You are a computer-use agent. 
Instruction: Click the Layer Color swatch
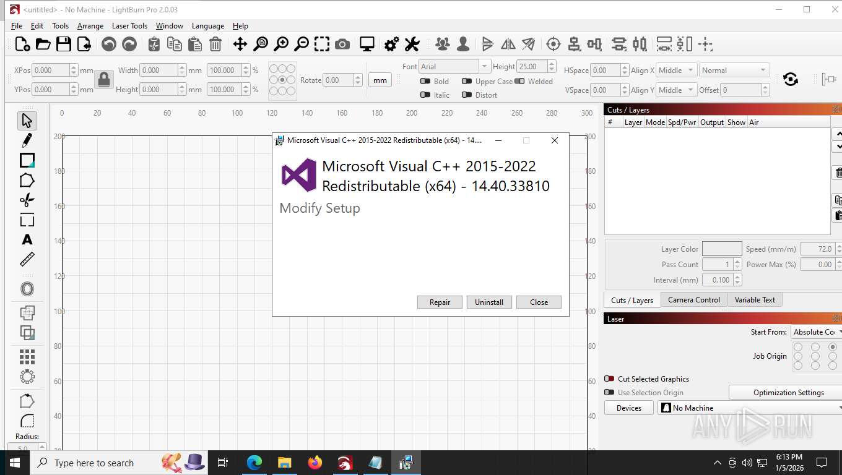click(x=722, y=249)
